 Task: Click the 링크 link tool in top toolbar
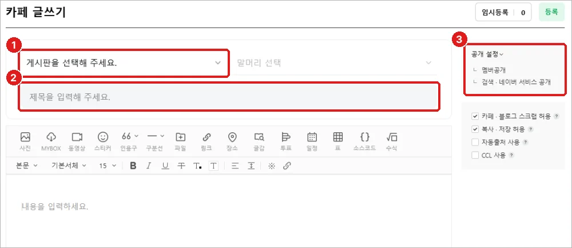(206, 141)
